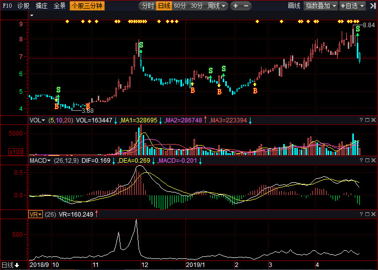Click the 8.84 high price label

(369, 25)
